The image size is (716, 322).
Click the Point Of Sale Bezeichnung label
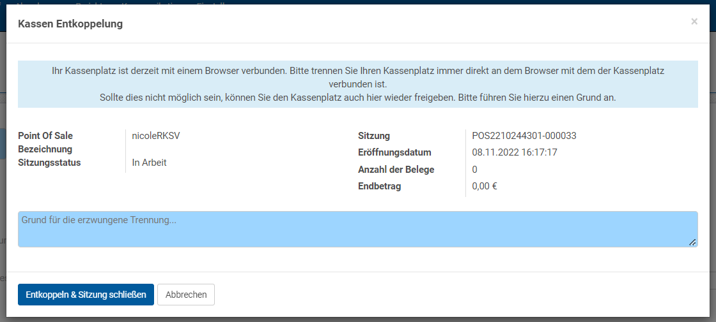(x=45, y=142)
